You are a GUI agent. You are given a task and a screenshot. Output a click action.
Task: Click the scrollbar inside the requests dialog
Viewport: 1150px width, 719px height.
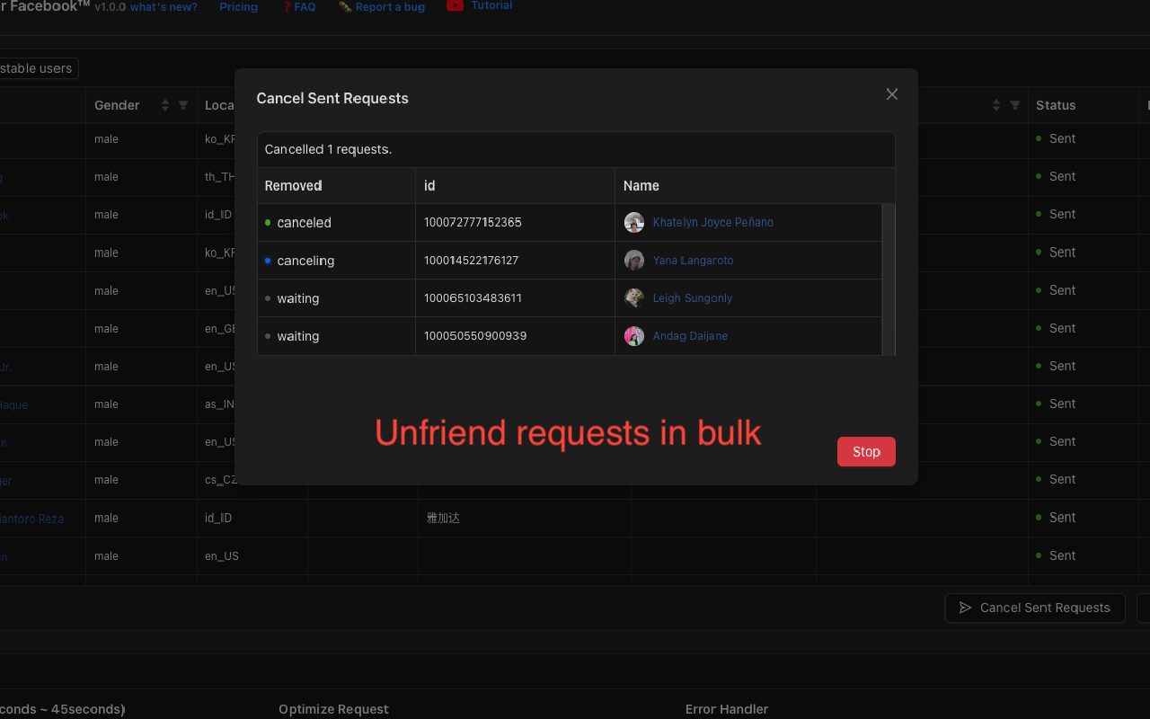(x=890, y=279)
